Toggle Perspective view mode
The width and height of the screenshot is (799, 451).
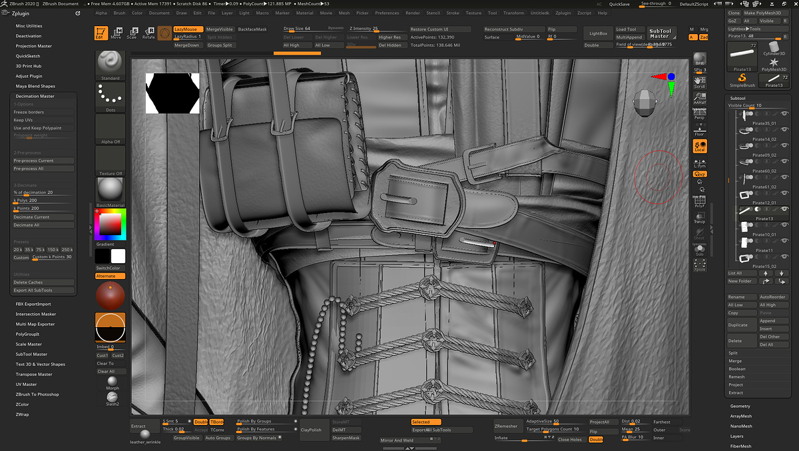click(700, 113)
